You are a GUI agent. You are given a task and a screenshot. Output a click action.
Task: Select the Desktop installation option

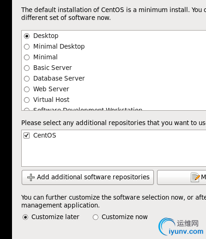coord(27,36)
